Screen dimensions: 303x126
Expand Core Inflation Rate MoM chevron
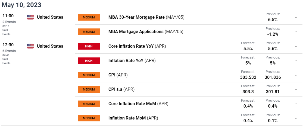(296, 104)
